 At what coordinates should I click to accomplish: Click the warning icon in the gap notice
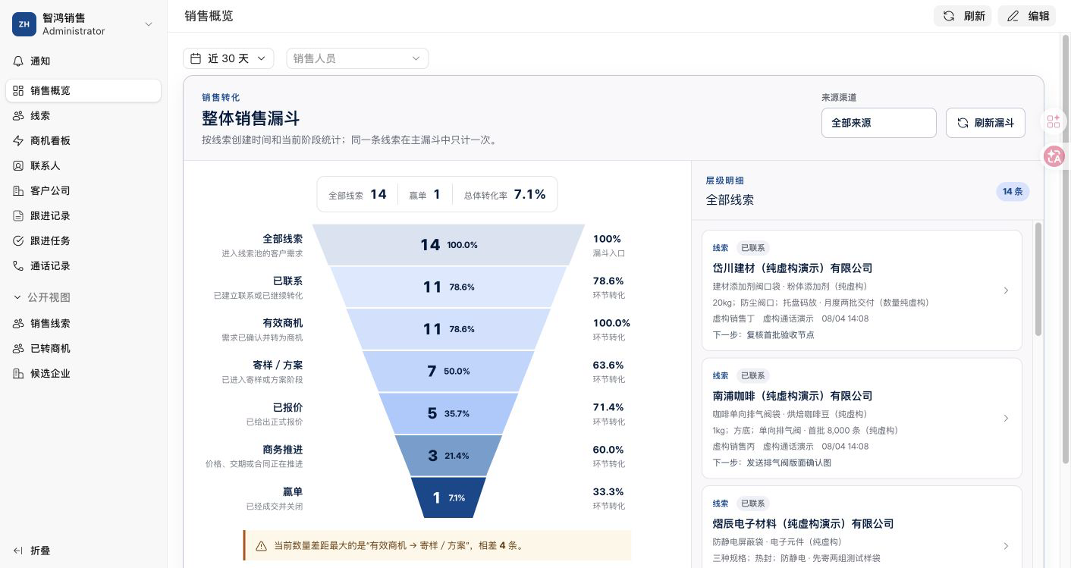click(261, 545)
